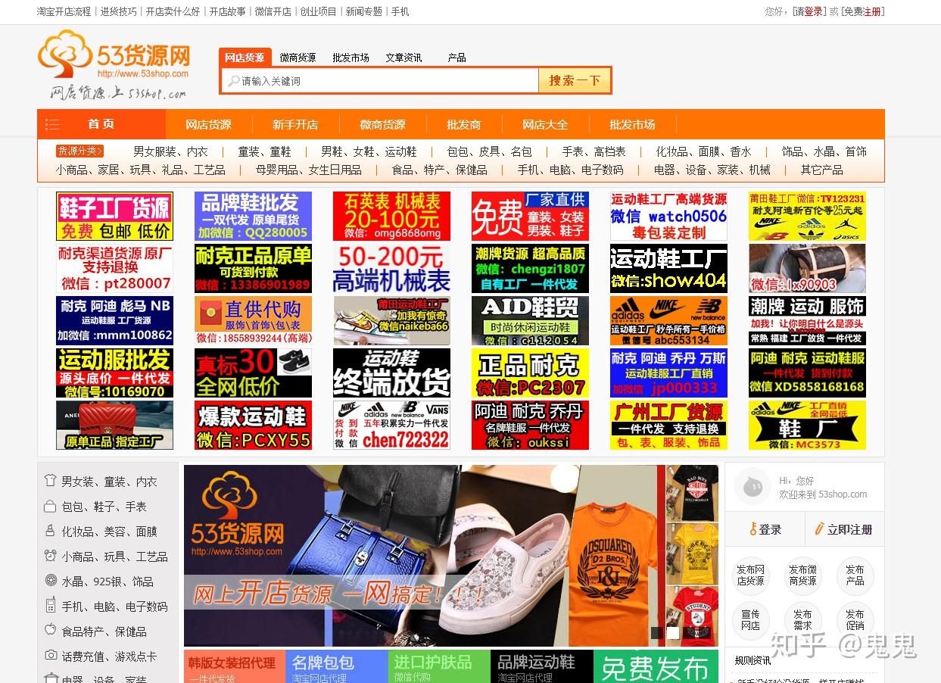The width and height of the screenshot is (941, 683).
Task: Open the bag icon for 包包、鞋子、手表
Action: 51,506
